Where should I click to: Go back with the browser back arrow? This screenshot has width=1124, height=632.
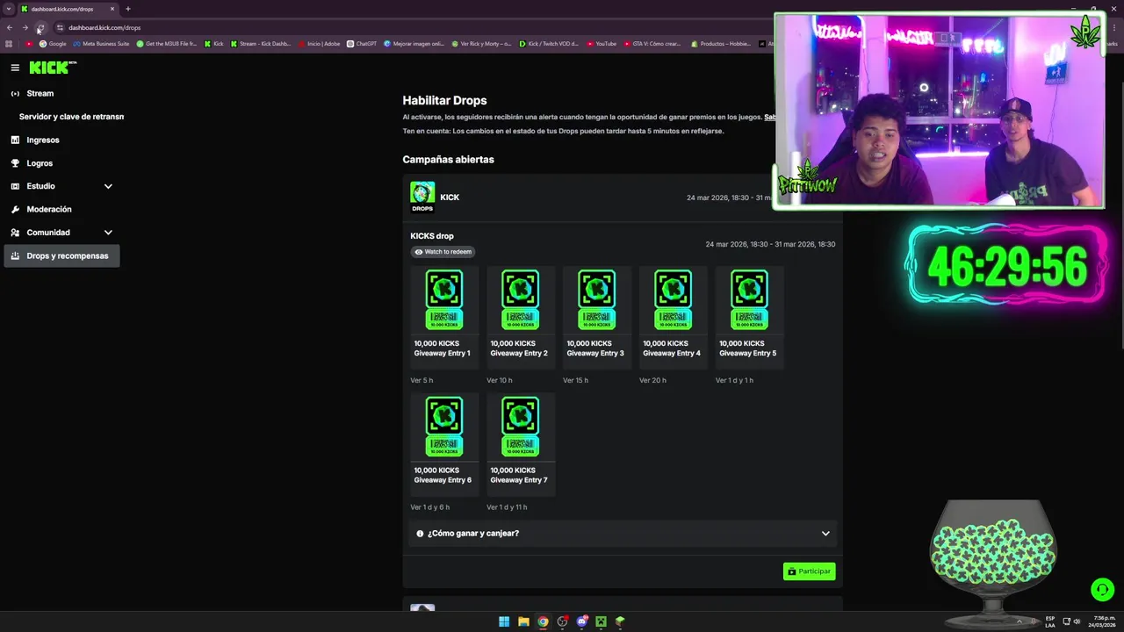10,28
